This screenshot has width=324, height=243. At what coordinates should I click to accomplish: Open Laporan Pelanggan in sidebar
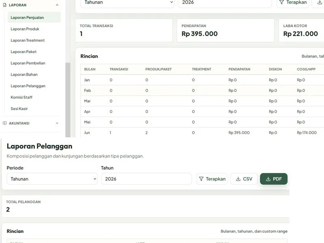click(x=28, y=86)
